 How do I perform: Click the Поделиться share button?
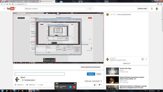(x=31, y=85)
